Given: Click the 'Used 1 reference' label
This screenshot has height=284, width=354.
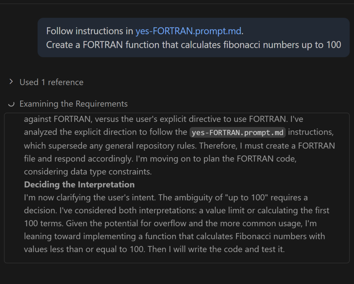Looking at the screenshot, I should coord(51,82).
